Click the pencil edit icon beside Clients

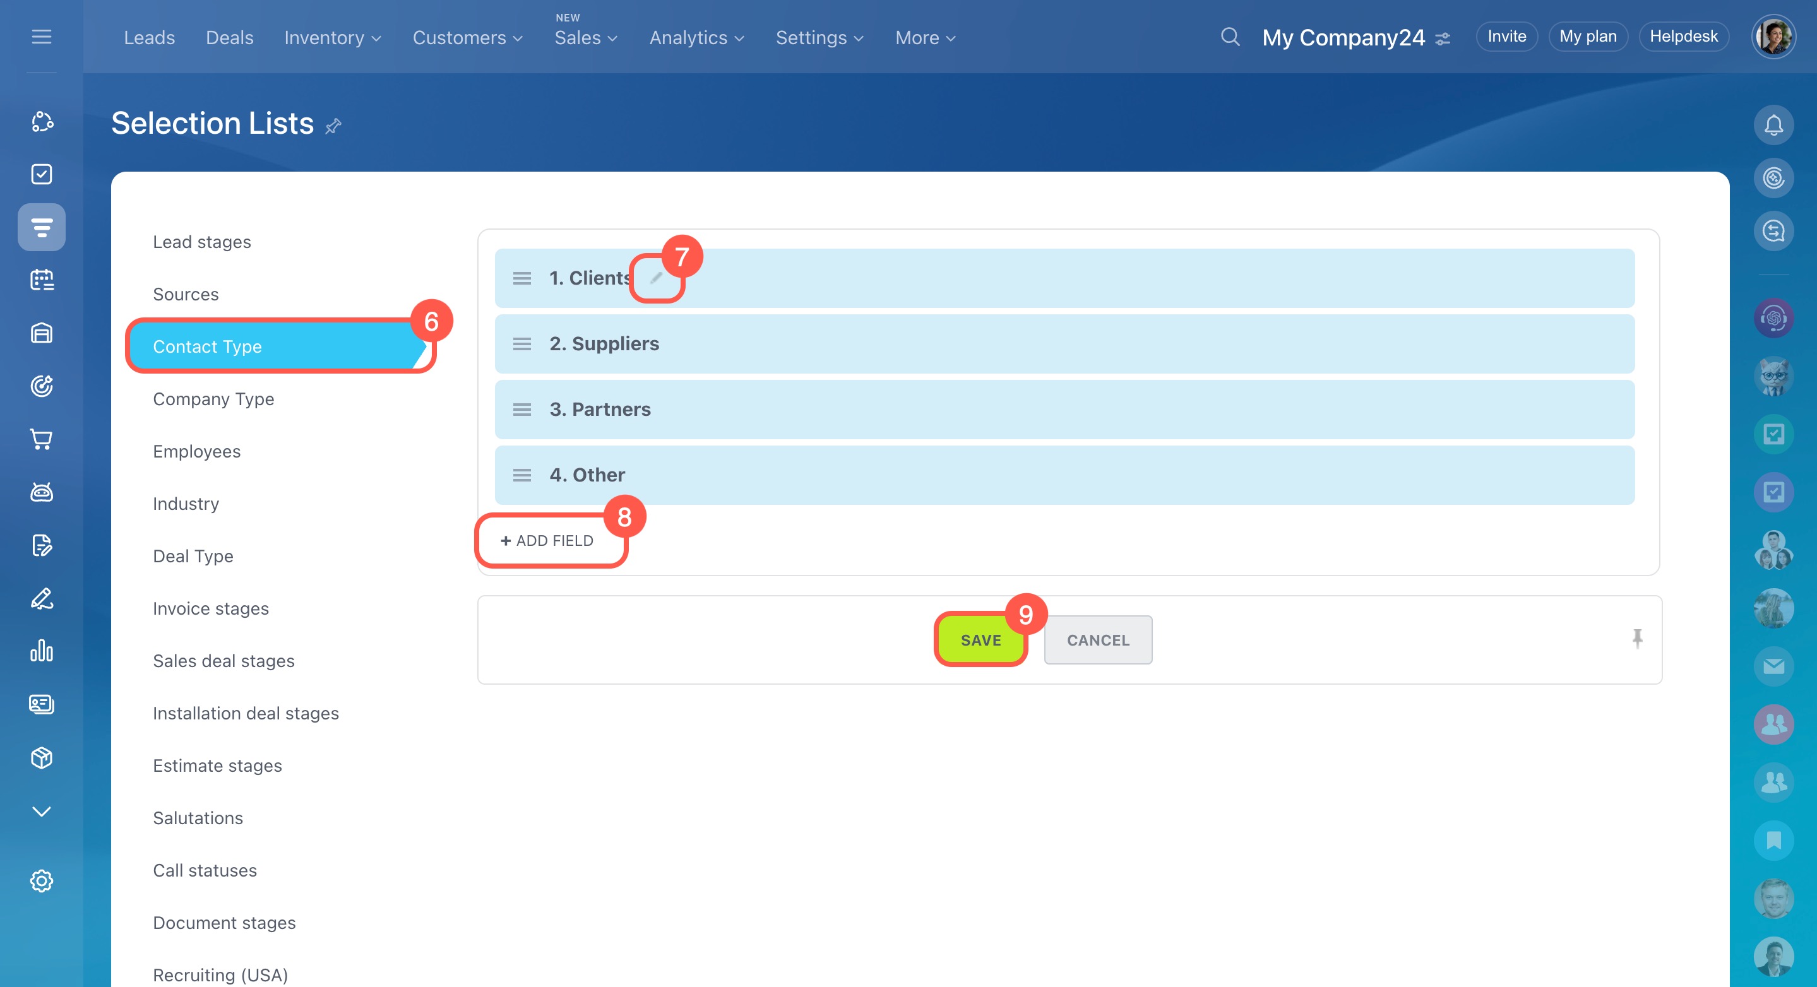point(656,278)
